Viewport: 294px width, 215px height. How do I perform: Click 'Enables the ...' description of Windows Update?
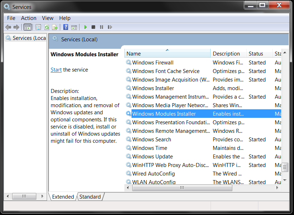(x=228, y=156)
